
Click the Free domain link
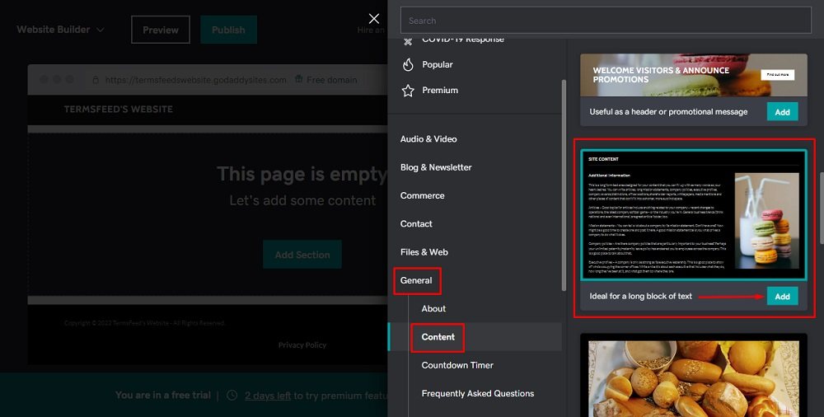pos(331,80)
